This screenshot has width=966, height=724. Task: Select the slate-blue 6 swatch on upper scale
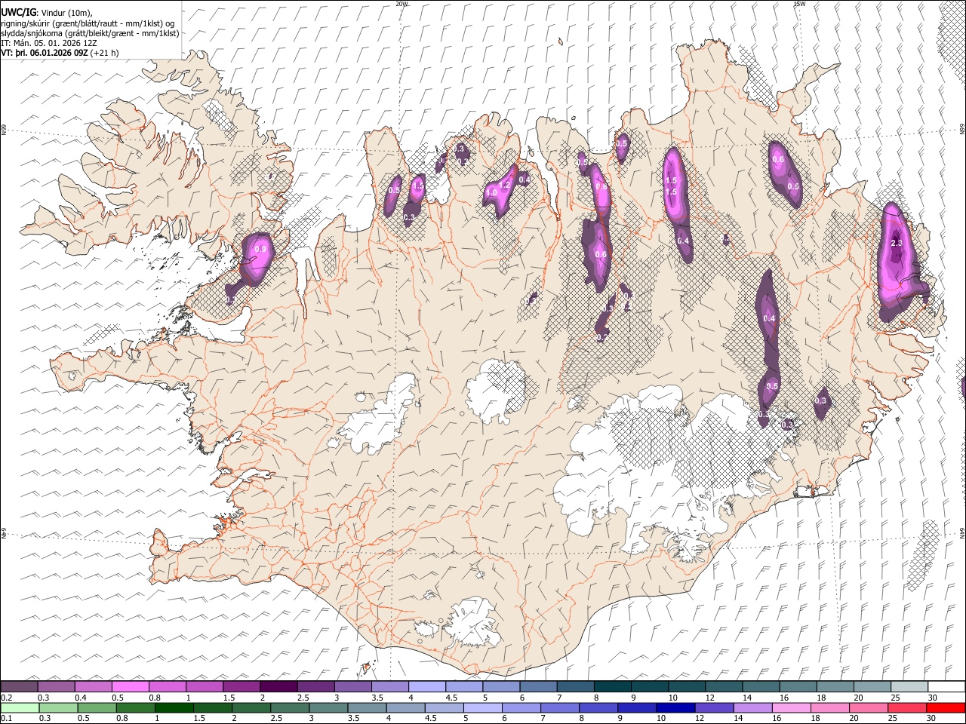tap(537, 686)
